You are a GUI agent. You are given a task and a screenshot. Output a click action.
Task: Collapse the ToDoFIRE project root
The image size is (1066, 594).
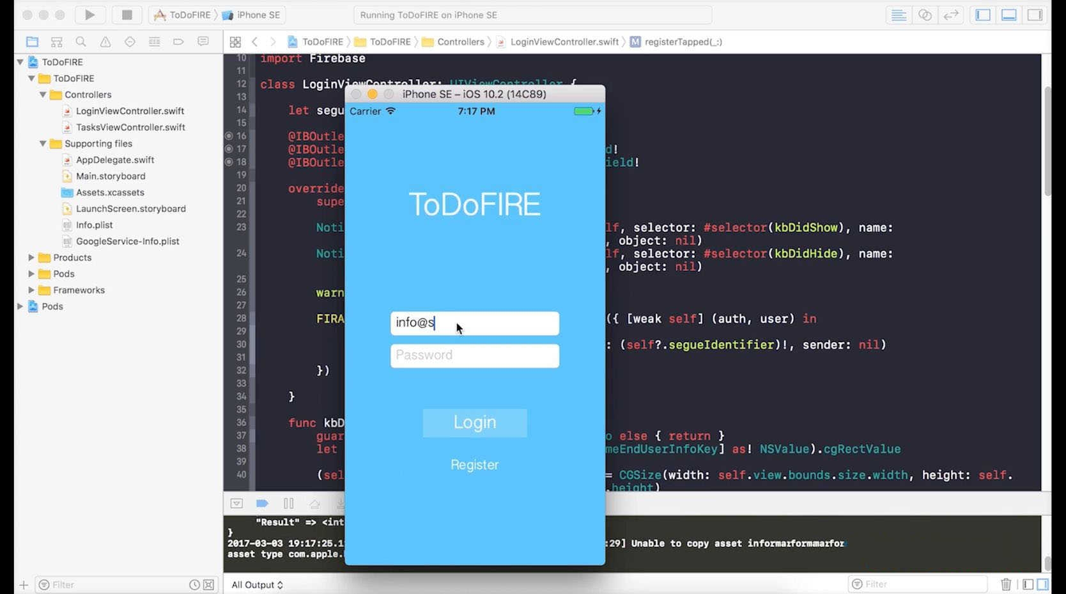click(x=20, y=62)
